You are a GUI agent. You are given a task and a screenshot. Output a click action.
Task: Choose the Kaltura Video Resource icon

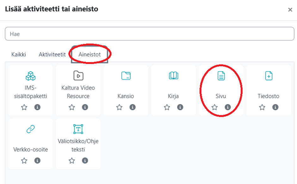tap(78, 76)
